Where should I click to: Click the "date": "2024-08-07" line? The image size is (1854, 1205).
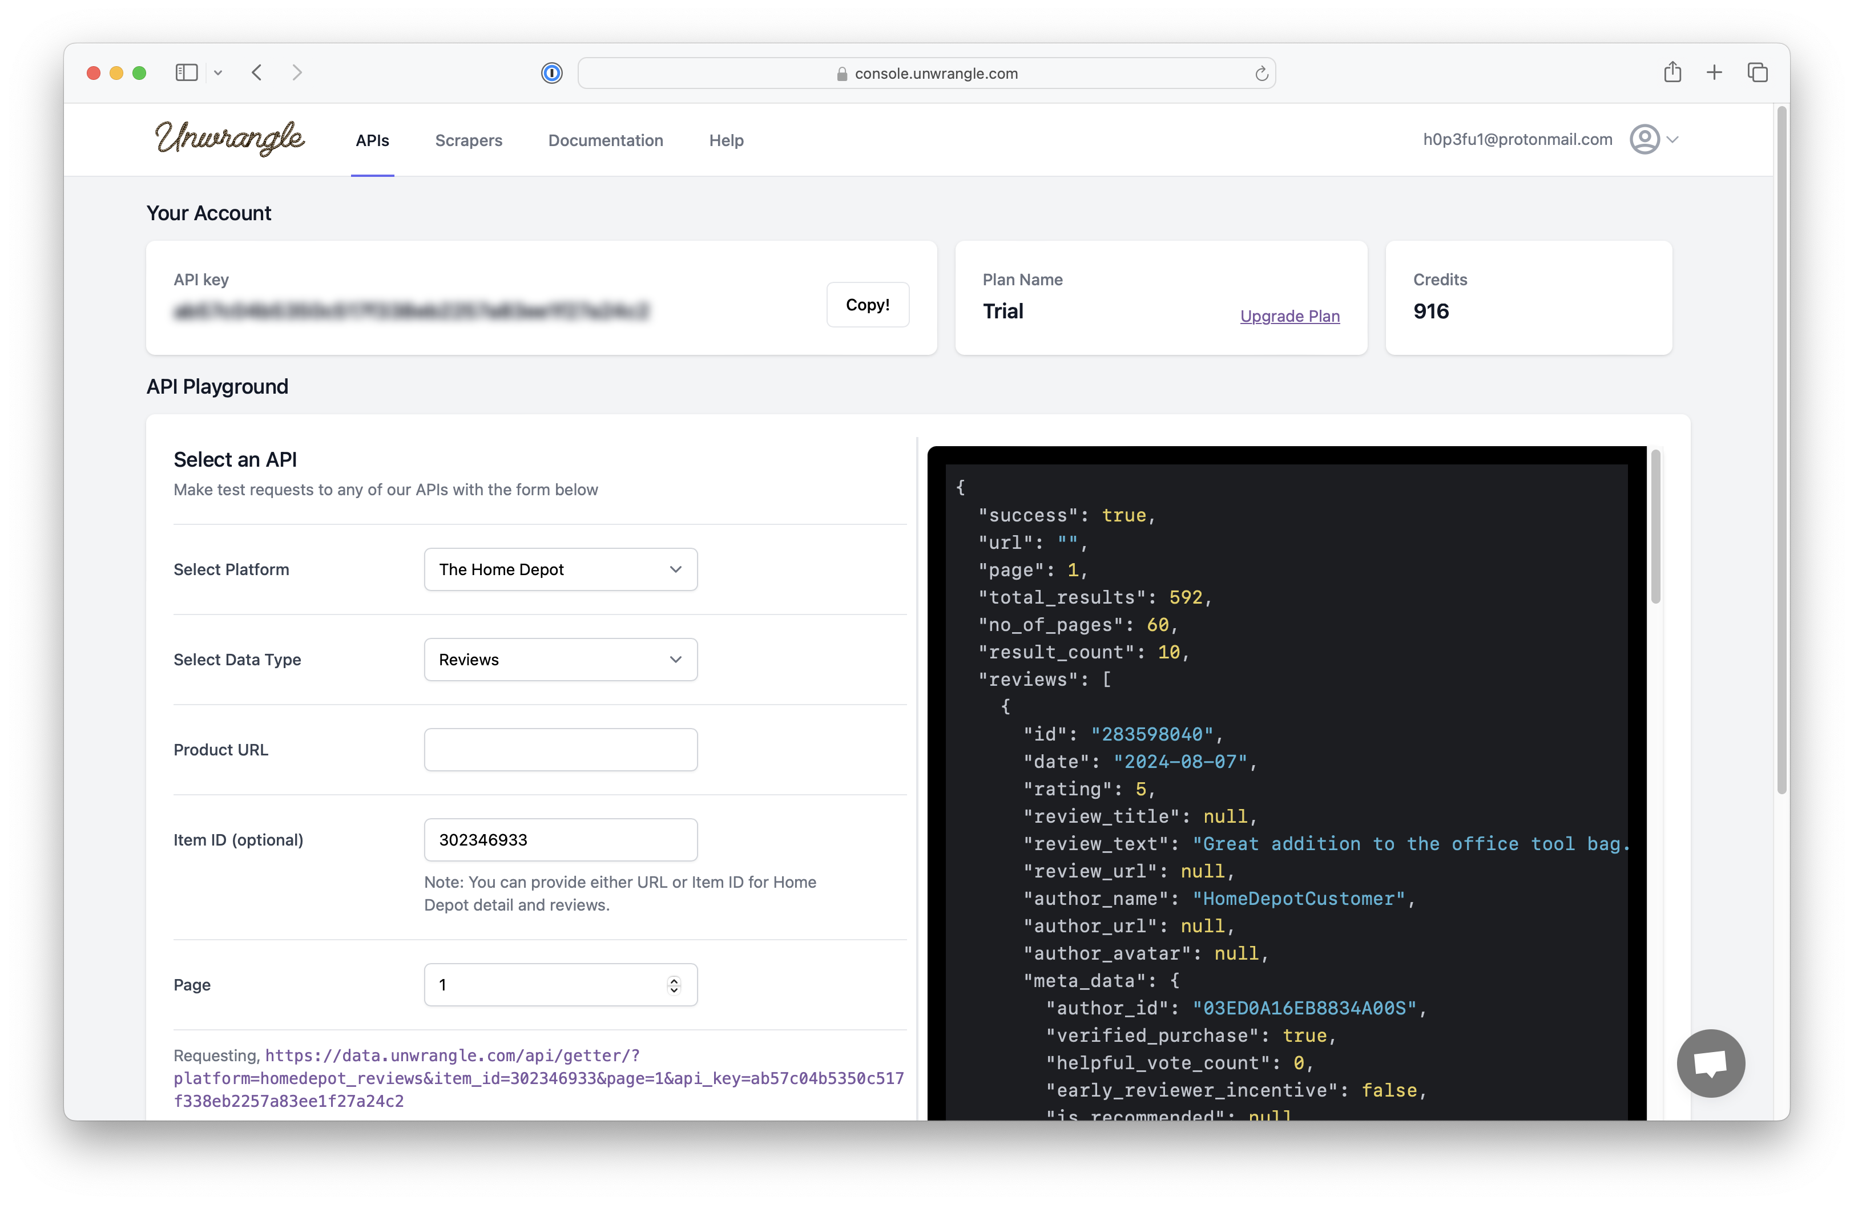click(1140, 761)
